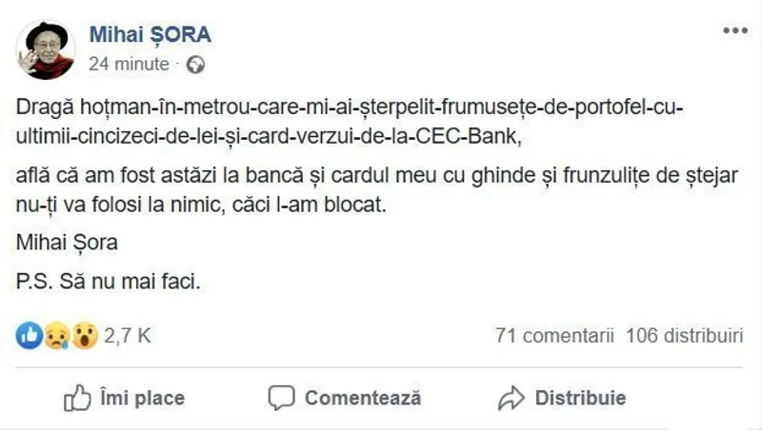Open the bold Mihai ȘORA name link
This screenshot has height=430, width=762.
coord(150,35)
